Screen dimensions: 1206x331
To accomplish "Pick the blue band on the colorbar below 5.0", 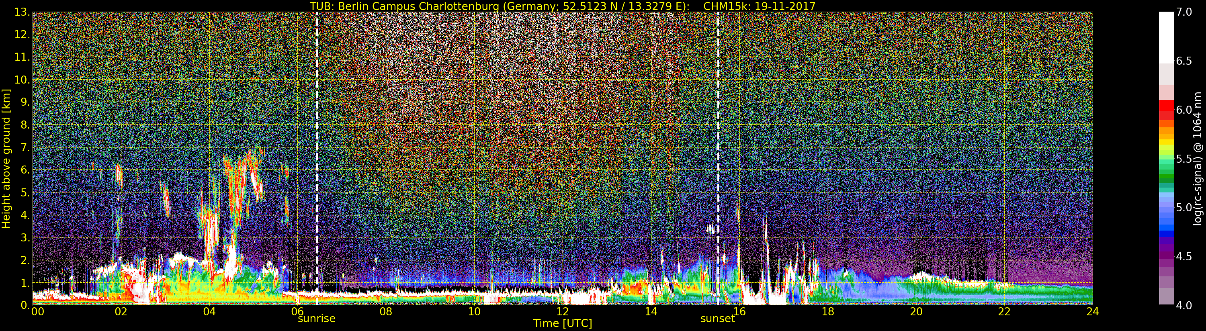I will coord(1166,229).
